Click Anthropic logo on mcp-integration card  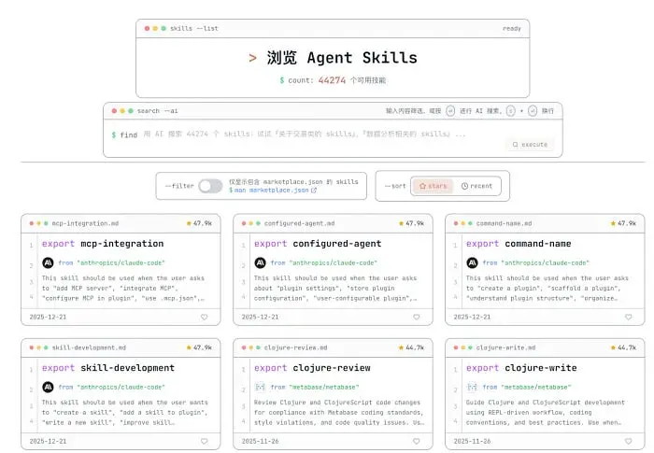click(48, 263)
